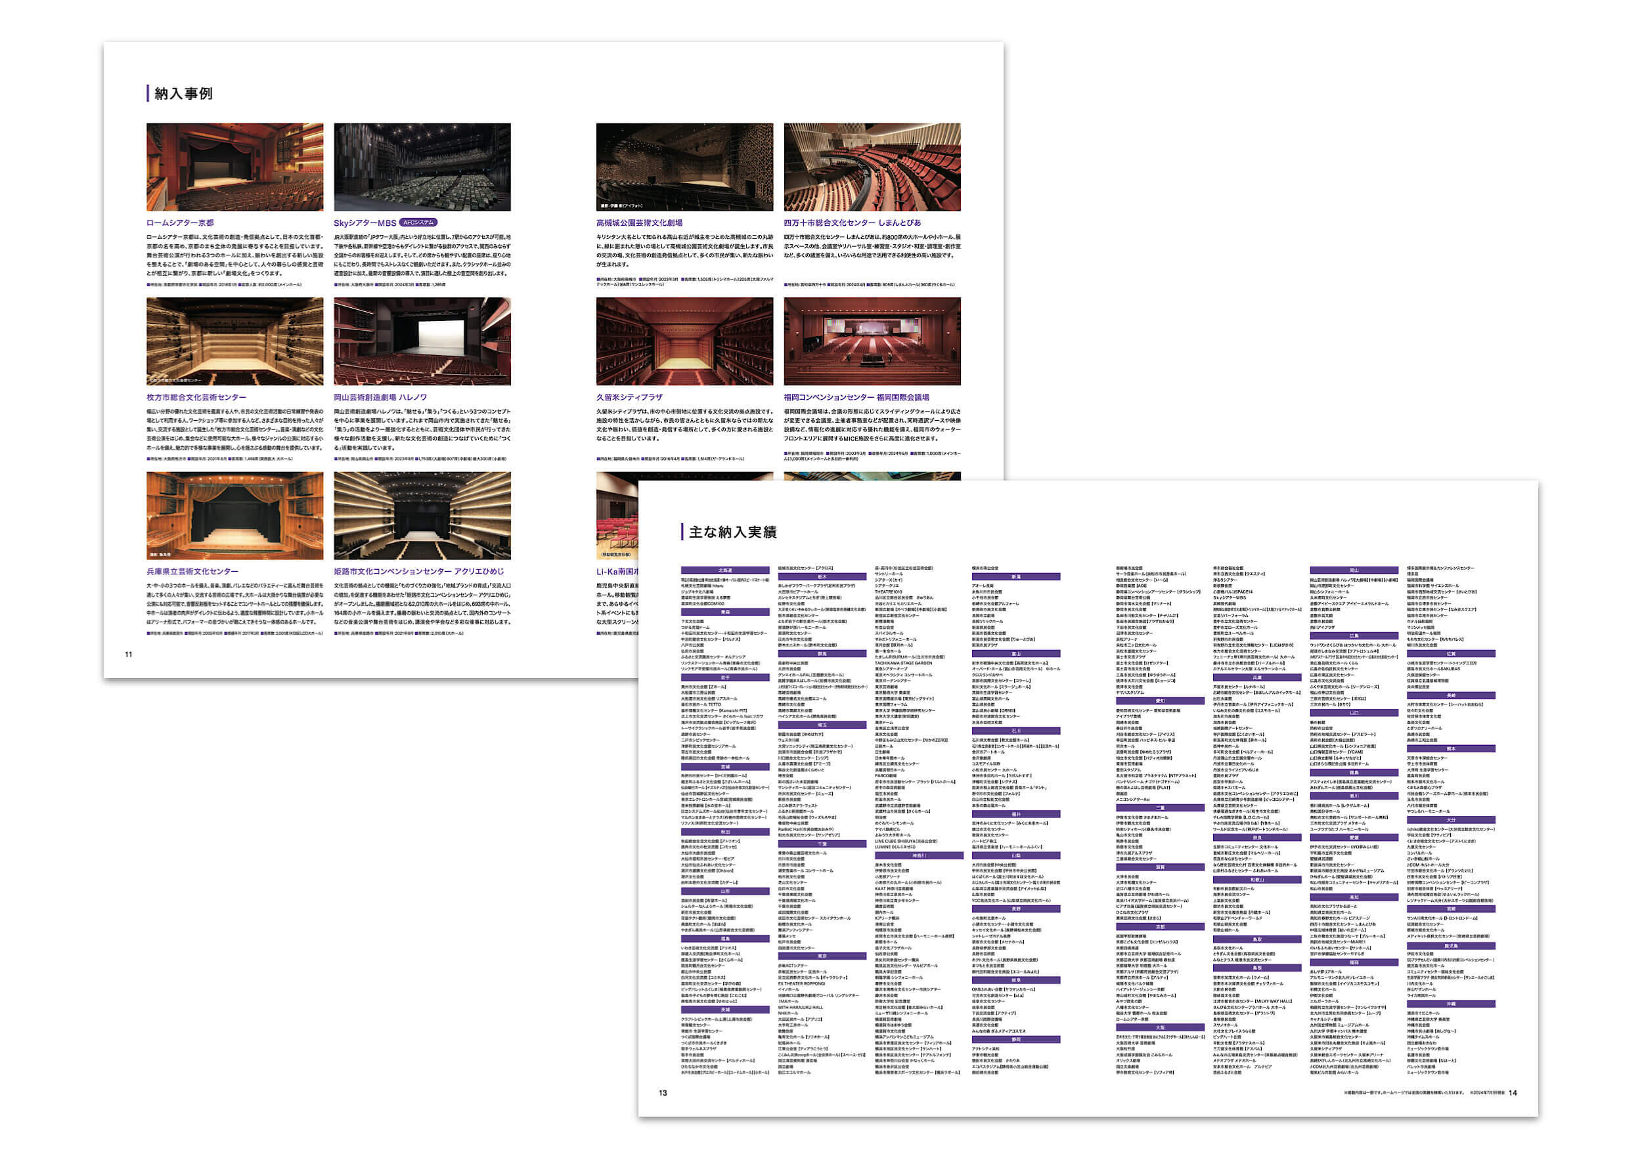The image size is (1642, 1160).
Task: Click the 福岡コンベンションセンター 福岡国際会議場 title
Action: 856,397
